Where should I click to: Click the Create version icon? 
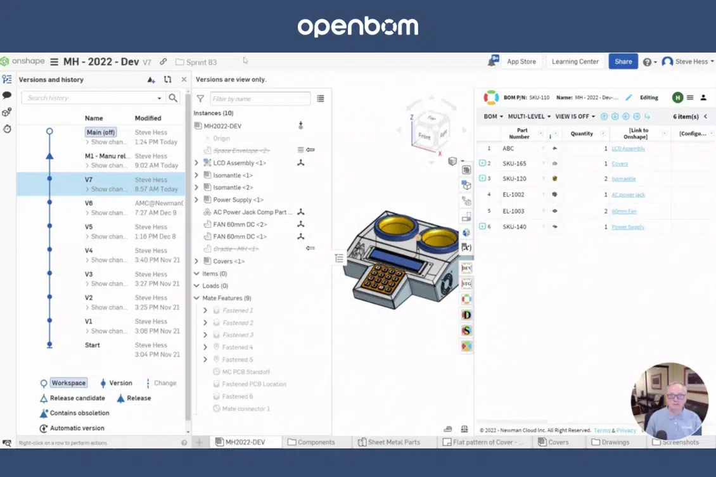pyautogui.click(x=151, y=80)
